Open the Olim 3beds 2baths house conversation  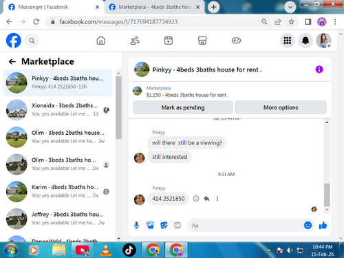tap(58, 137)
